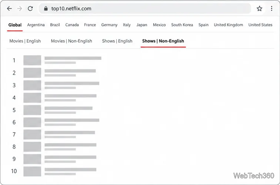Switch to the Argentina tab
The image size is (280, 185).
[36, 25]
